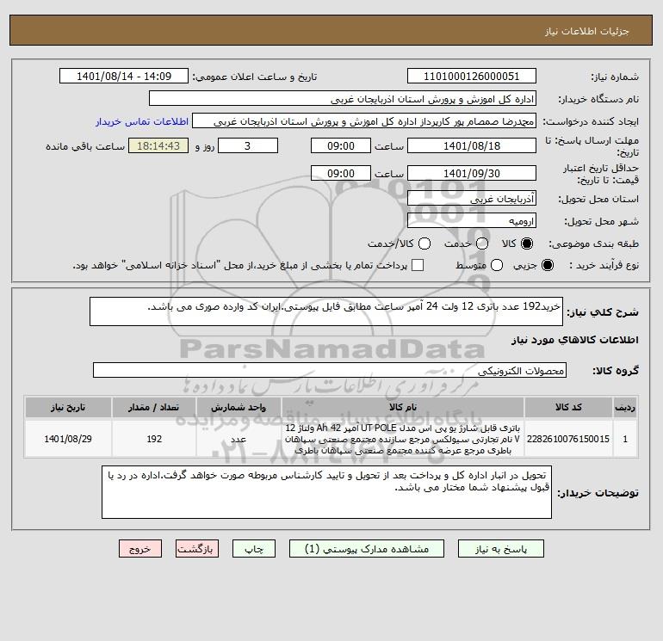Click the پاسخ به نیاز button

500,549
